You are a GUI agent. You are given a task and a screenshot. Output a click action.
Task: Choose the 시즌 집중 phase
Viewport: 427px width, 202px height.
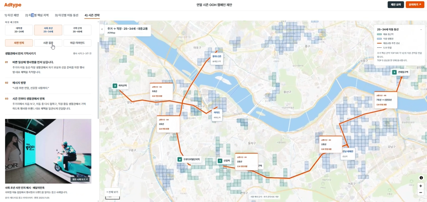pyautogui.click(x=48, y=43)
